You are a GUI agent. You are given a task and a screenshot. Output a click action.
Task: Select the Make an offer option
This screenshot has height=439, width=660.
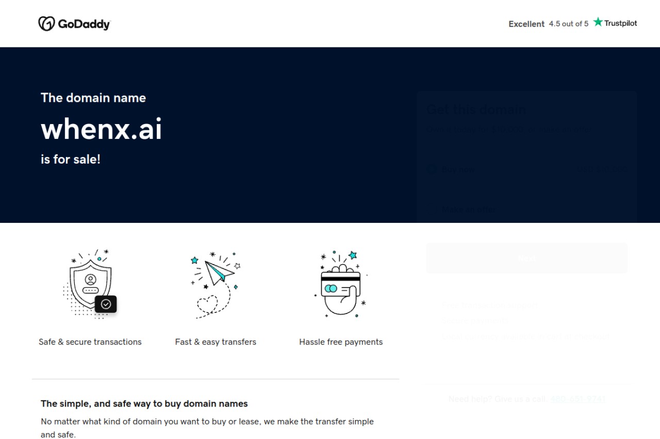pos(468,209)
